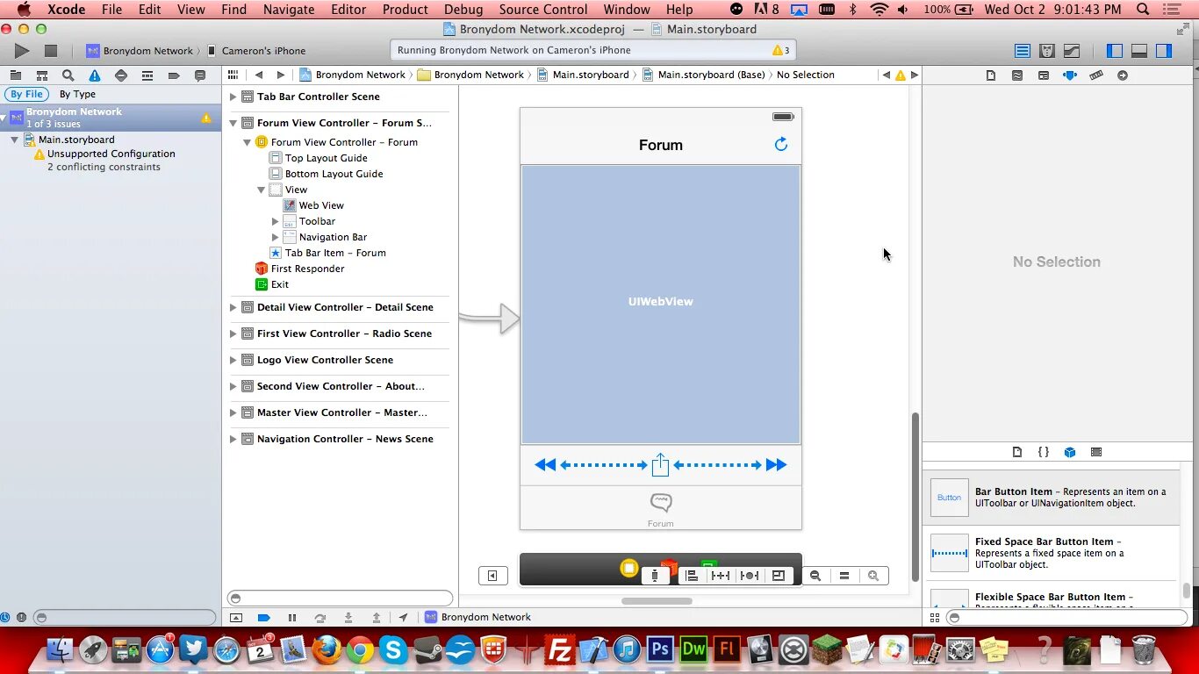The height and width of the screenshot is (674, 1199).
Task: Open the Media library tab
Action: pyautogui.click(x=1096, y=452)
